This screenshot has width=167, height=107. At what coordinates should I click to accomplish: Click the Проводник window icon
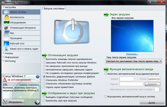[7, 38]
